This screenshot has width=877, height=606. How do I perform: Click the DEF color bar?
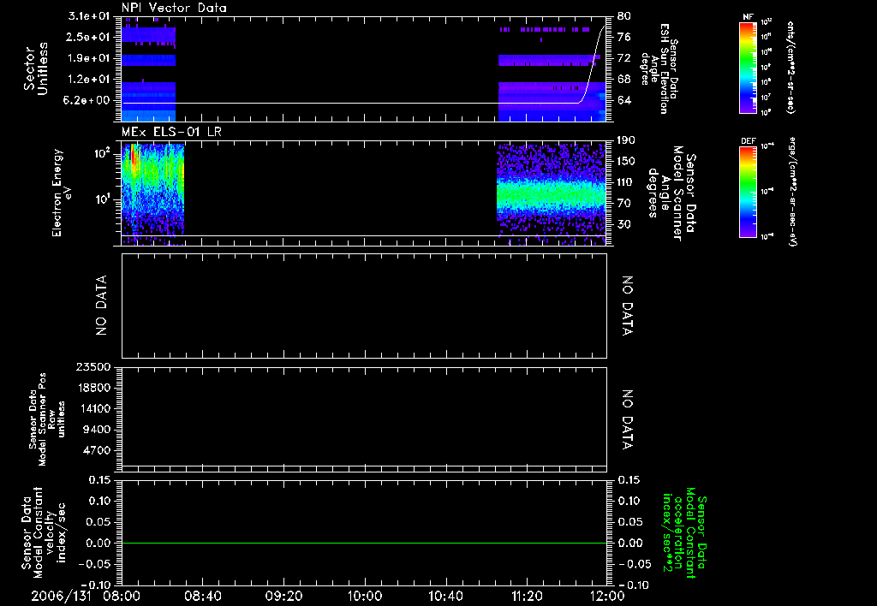[748, 192]
